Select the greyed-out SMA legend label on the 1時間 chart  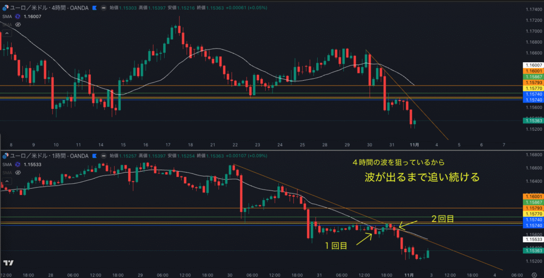pos(7,173)
